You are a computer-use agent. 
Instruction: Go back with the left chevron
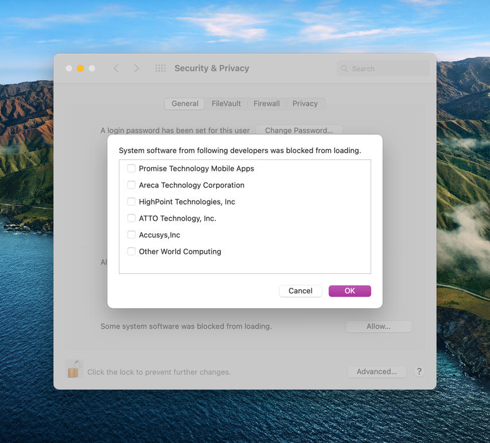point(116,68)
